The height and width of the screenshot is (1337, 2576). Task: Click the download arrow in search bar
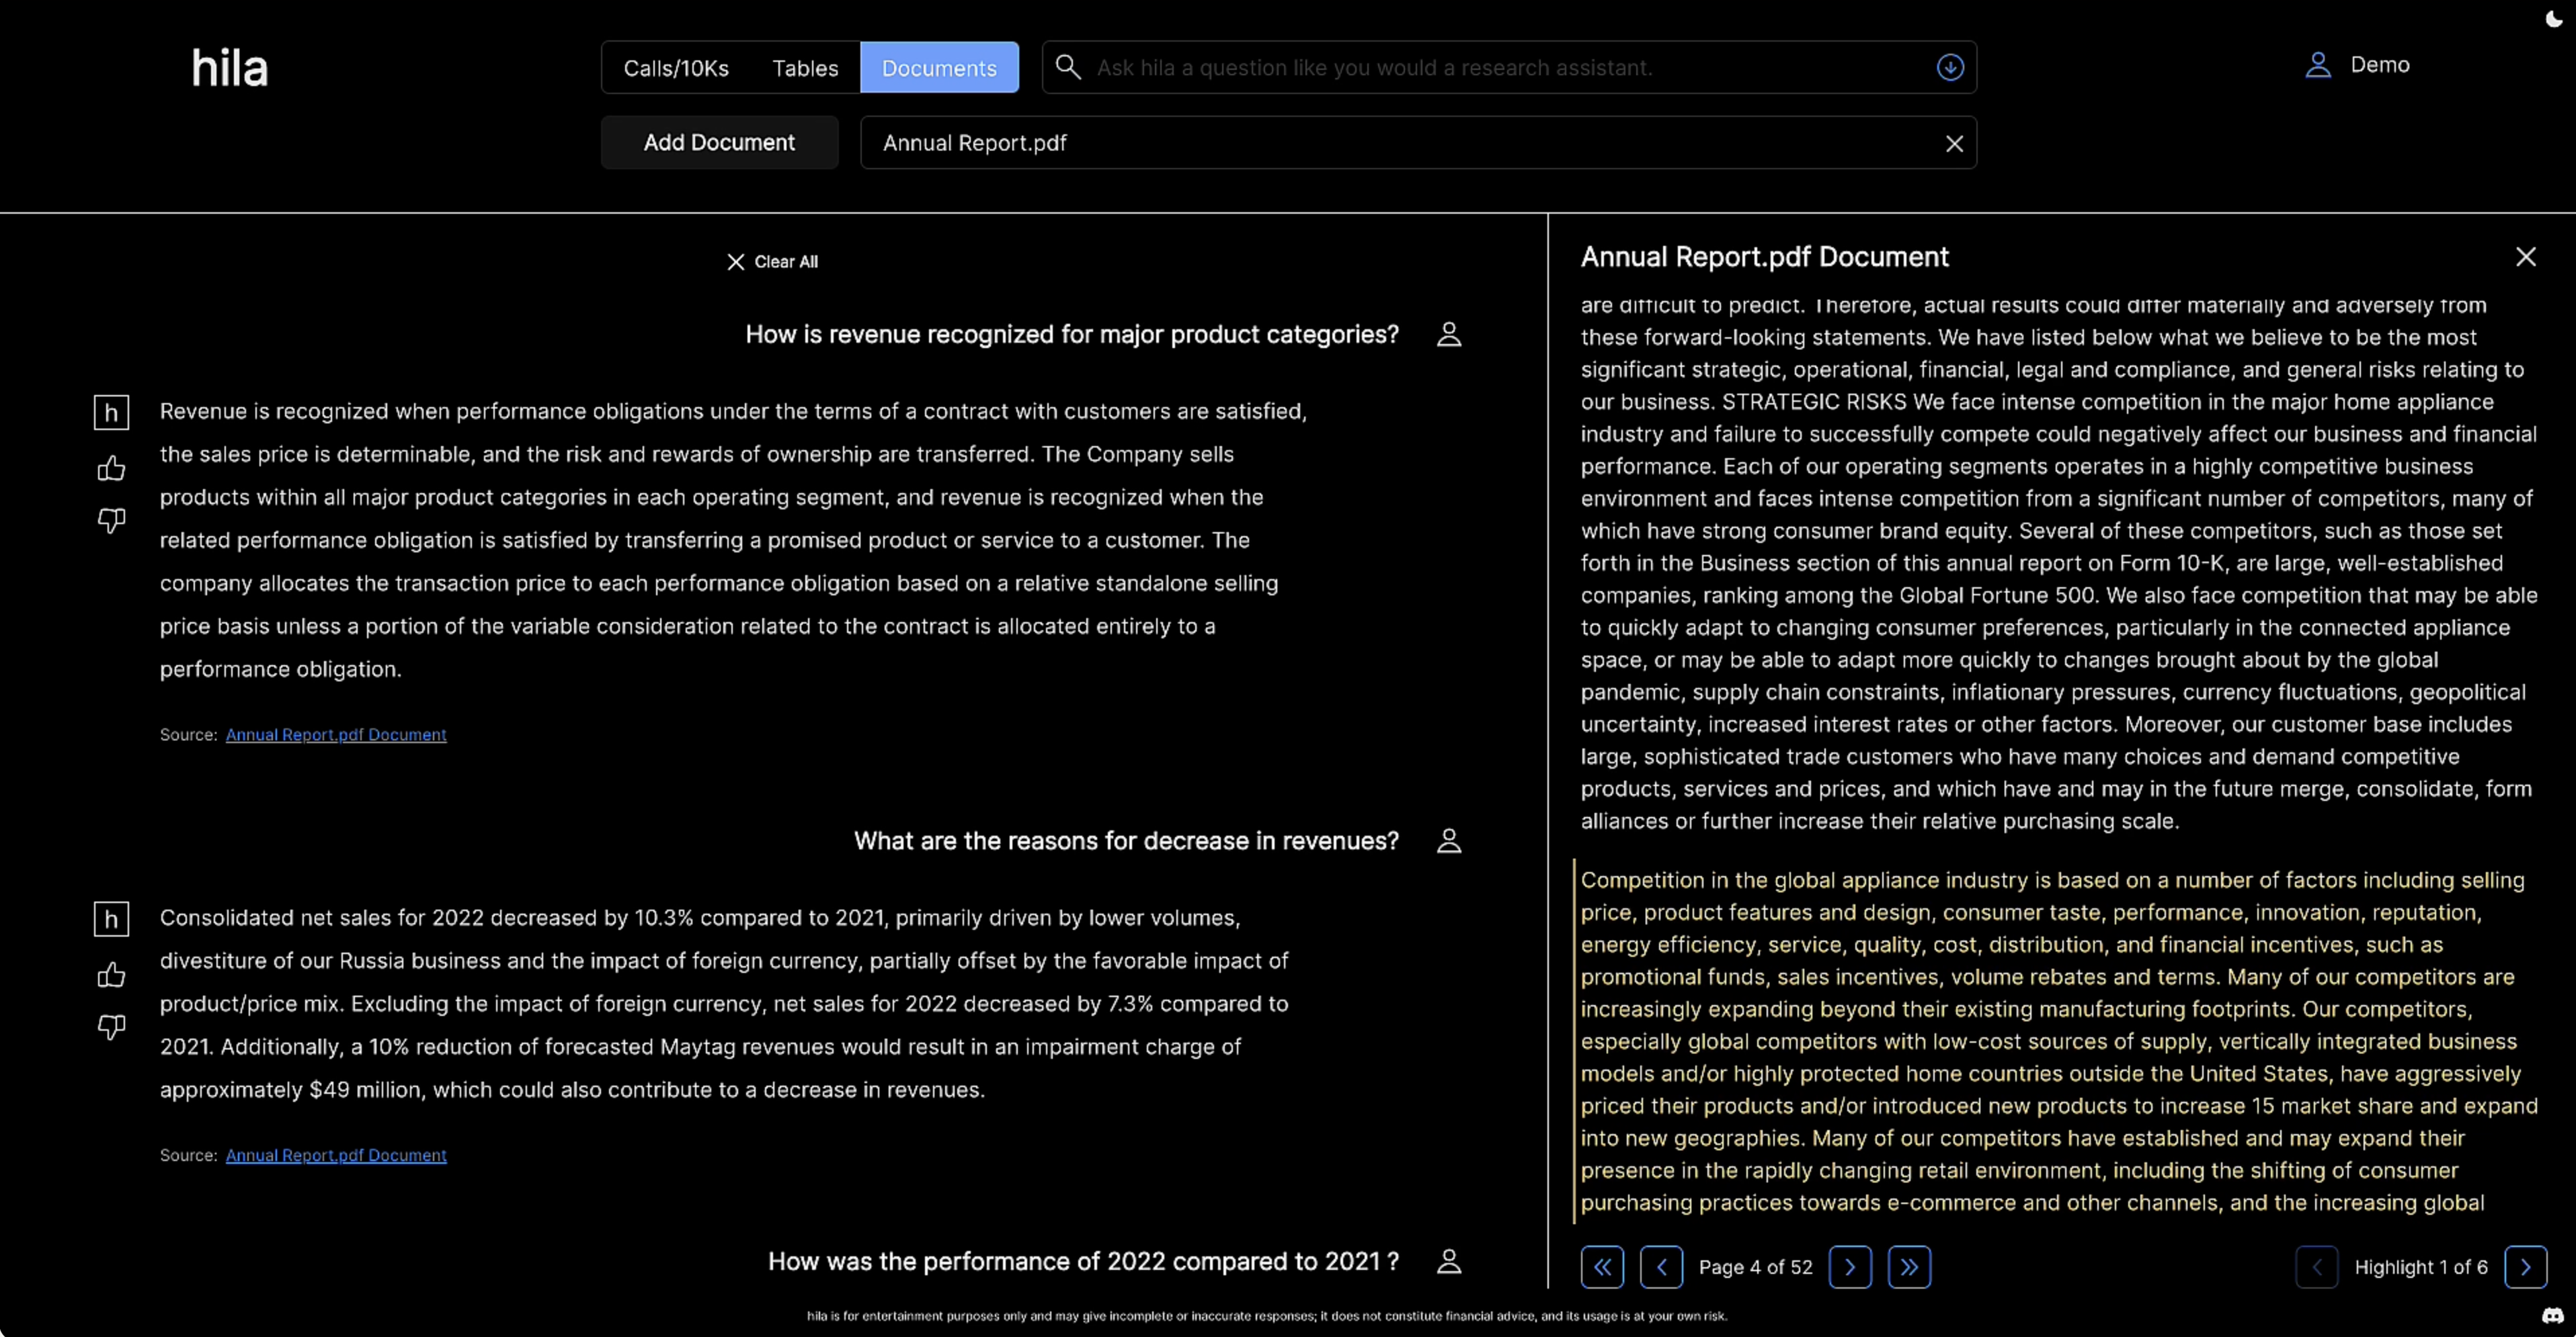pos(1949,68)
